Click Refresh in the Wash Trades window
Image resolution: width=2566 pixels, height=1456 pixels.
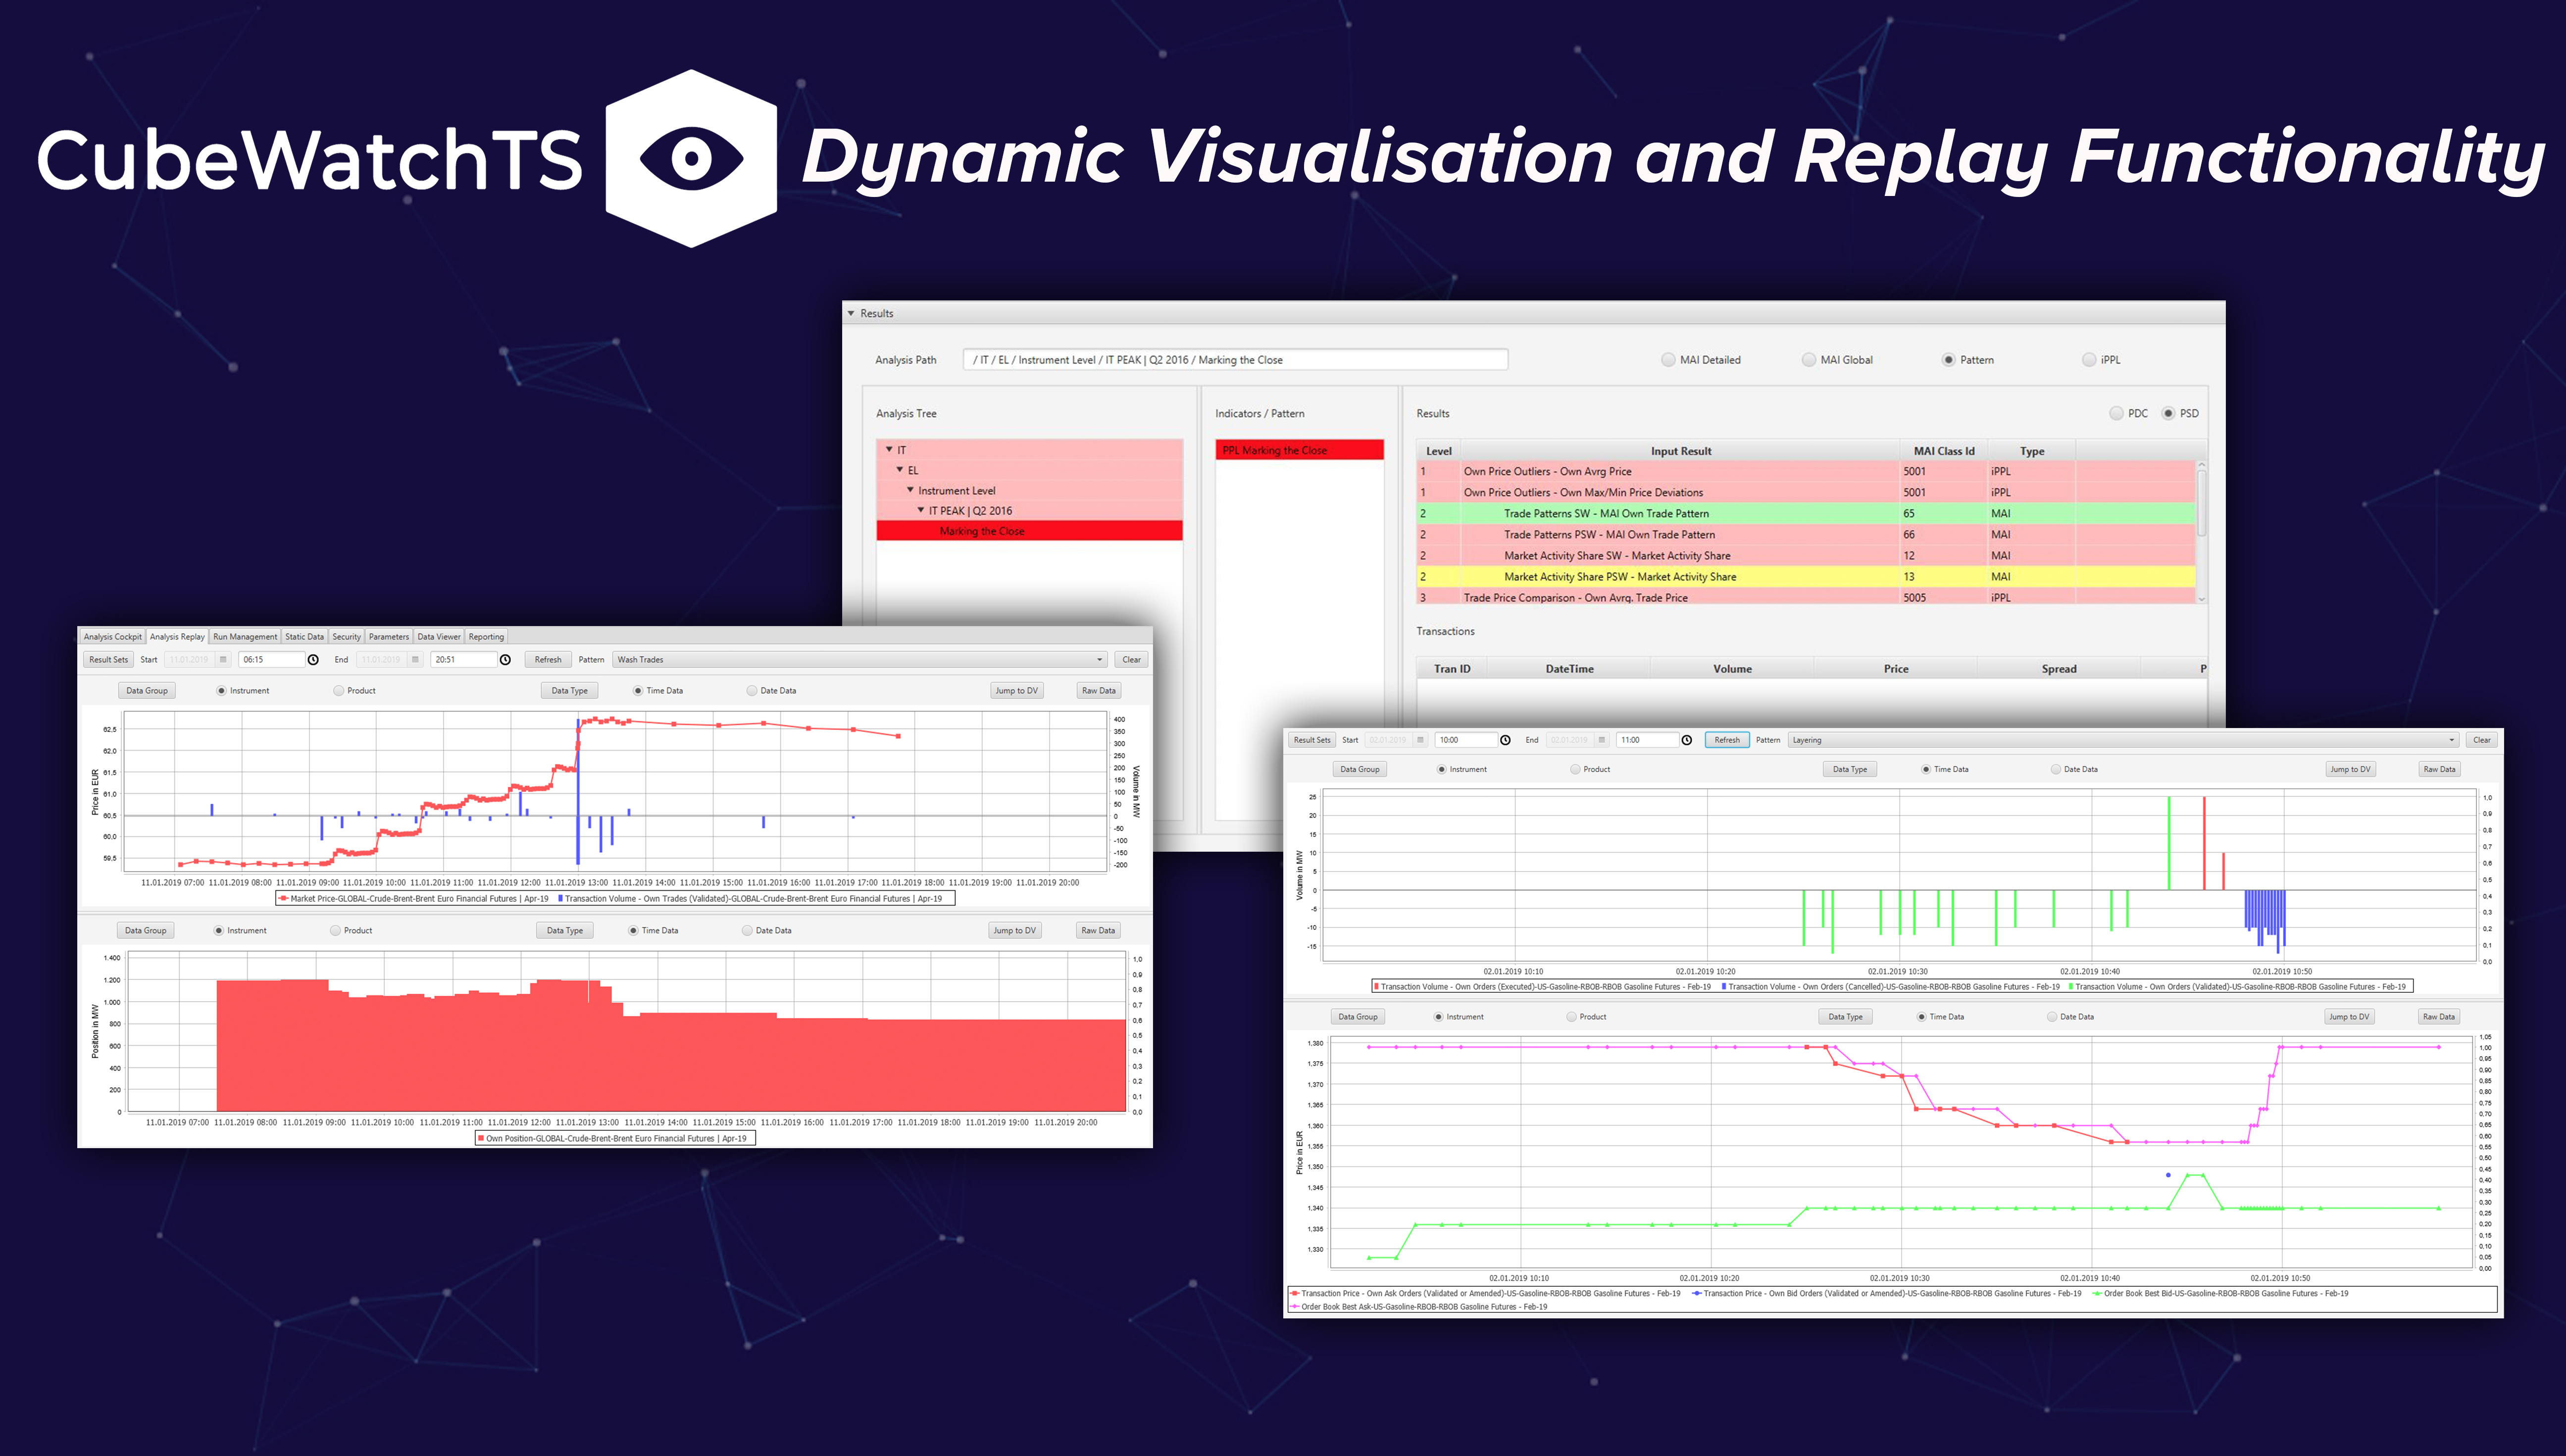click(548, 660)
